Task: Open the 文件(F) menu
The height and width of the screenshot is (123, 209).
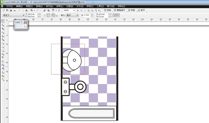Action: click(x=9, y=6)
